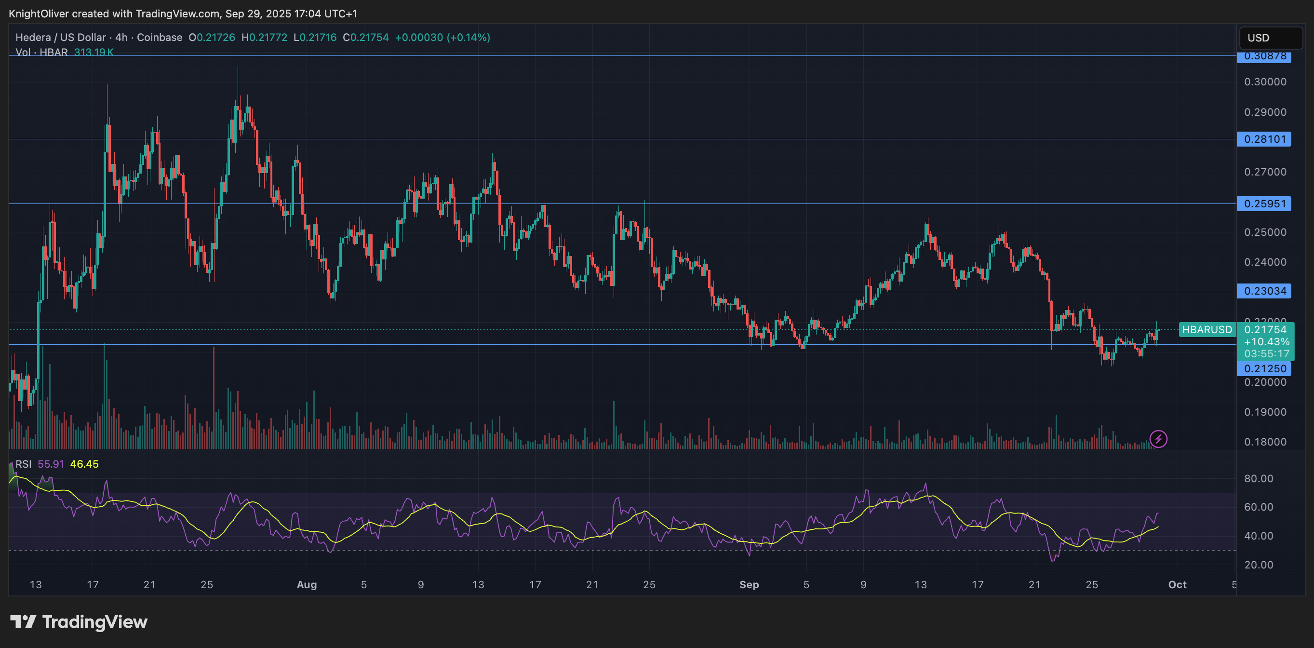
Task: Click the Coinbase exchange label
Action: [x=159, y=37]
